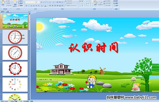Select the flower clock slide thumbnail
Viewport: 159px width, 102px height.
point(15,69)
